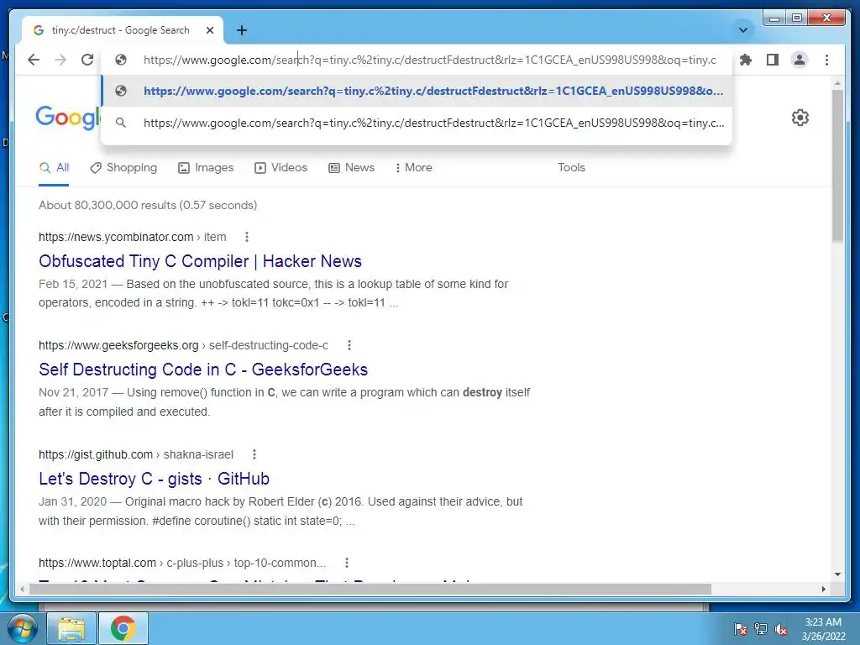This screenshot has width=860, height=645.
Task: Switch to the All results tab
Action: [x=55, y=168]
